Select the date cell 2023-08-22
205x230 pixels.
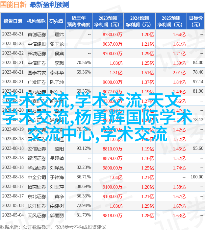(x=13, y=53)
